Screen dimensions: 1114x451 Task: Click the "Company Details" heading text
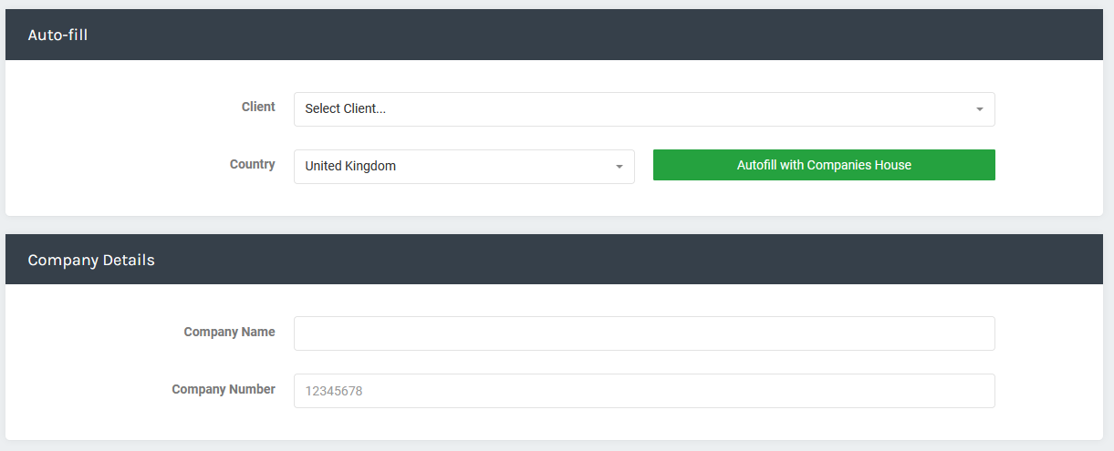[91, 260]
